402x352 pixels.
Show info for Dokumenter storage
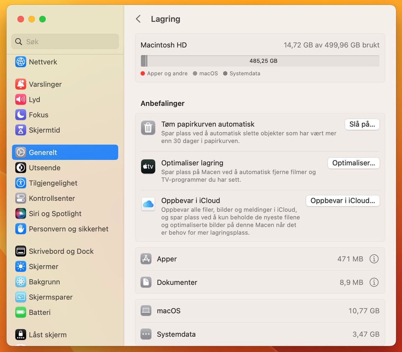click(x=374, y=282)
